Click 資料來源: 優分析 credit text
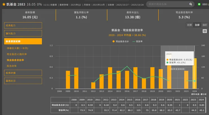This screenshot has height=115, width=209. [x=199, y=94]
